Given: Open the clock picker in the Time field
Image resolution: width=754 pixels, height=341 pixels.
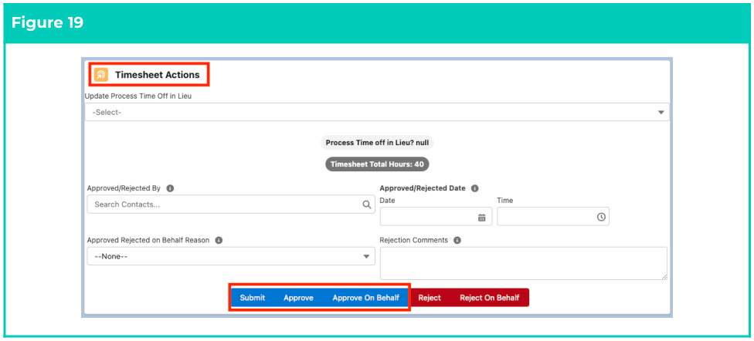Looking at the screenshot, I should [601, 217].
